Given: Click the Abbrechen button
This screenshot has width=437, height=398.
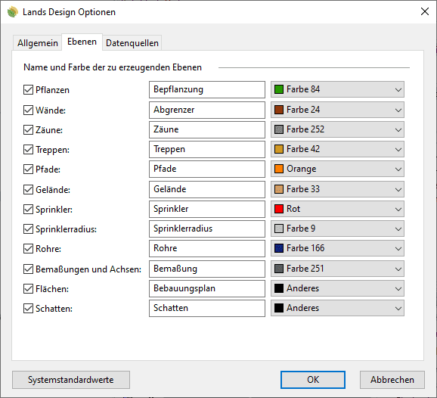Looking at the screenshot, I should point(392,380).
